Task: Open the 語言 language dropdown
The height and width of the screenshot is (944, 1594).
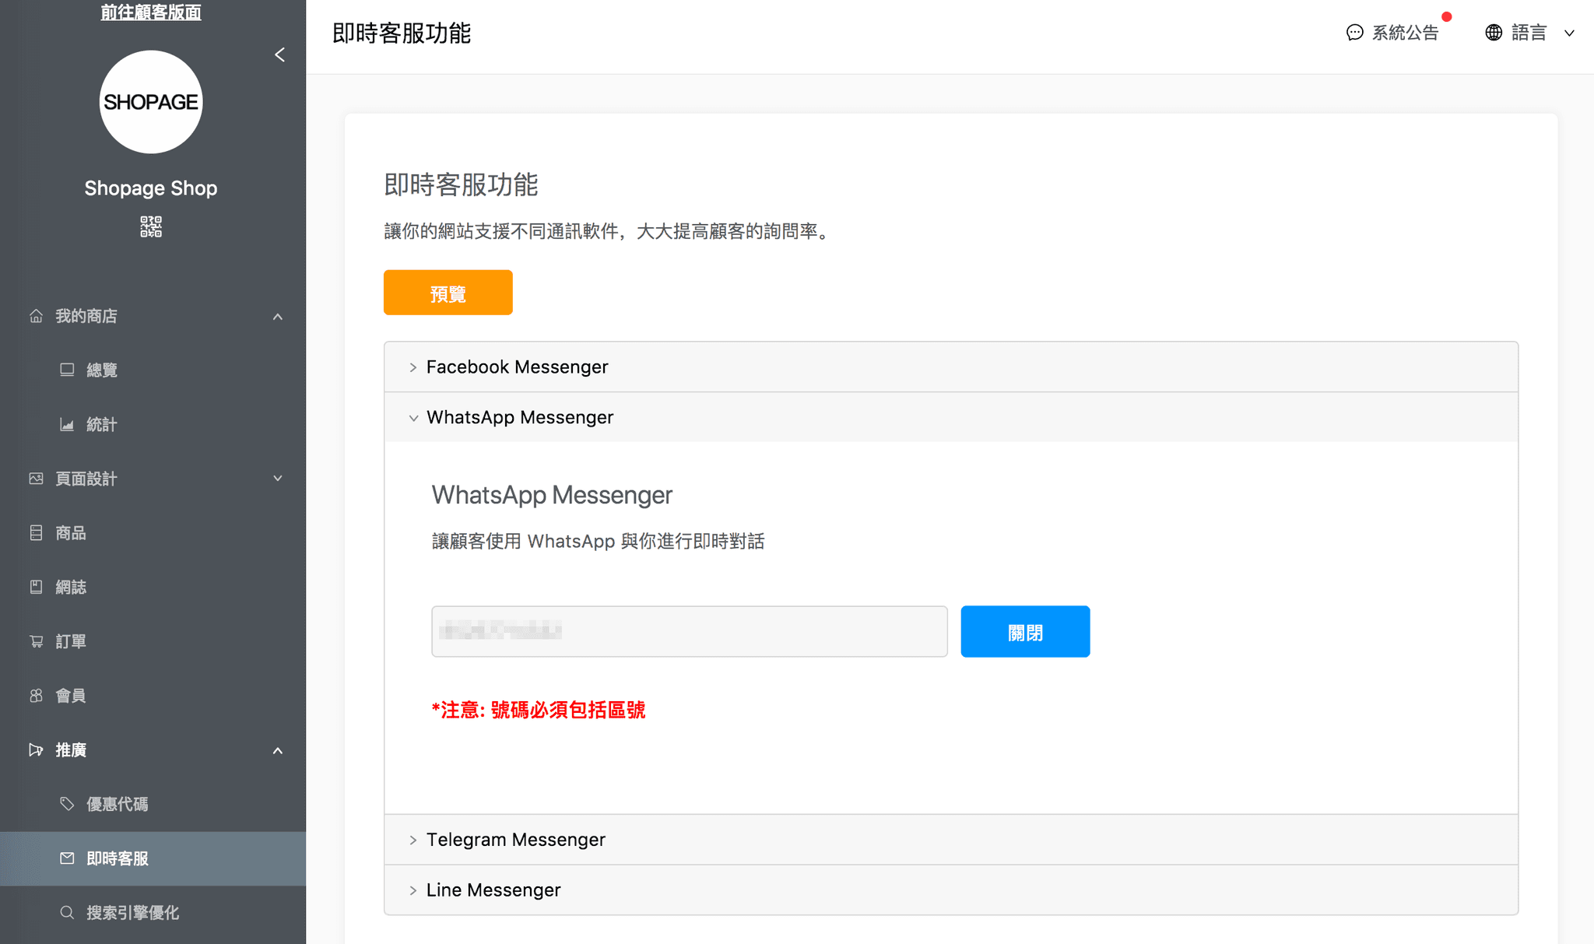Action: 1530,33
